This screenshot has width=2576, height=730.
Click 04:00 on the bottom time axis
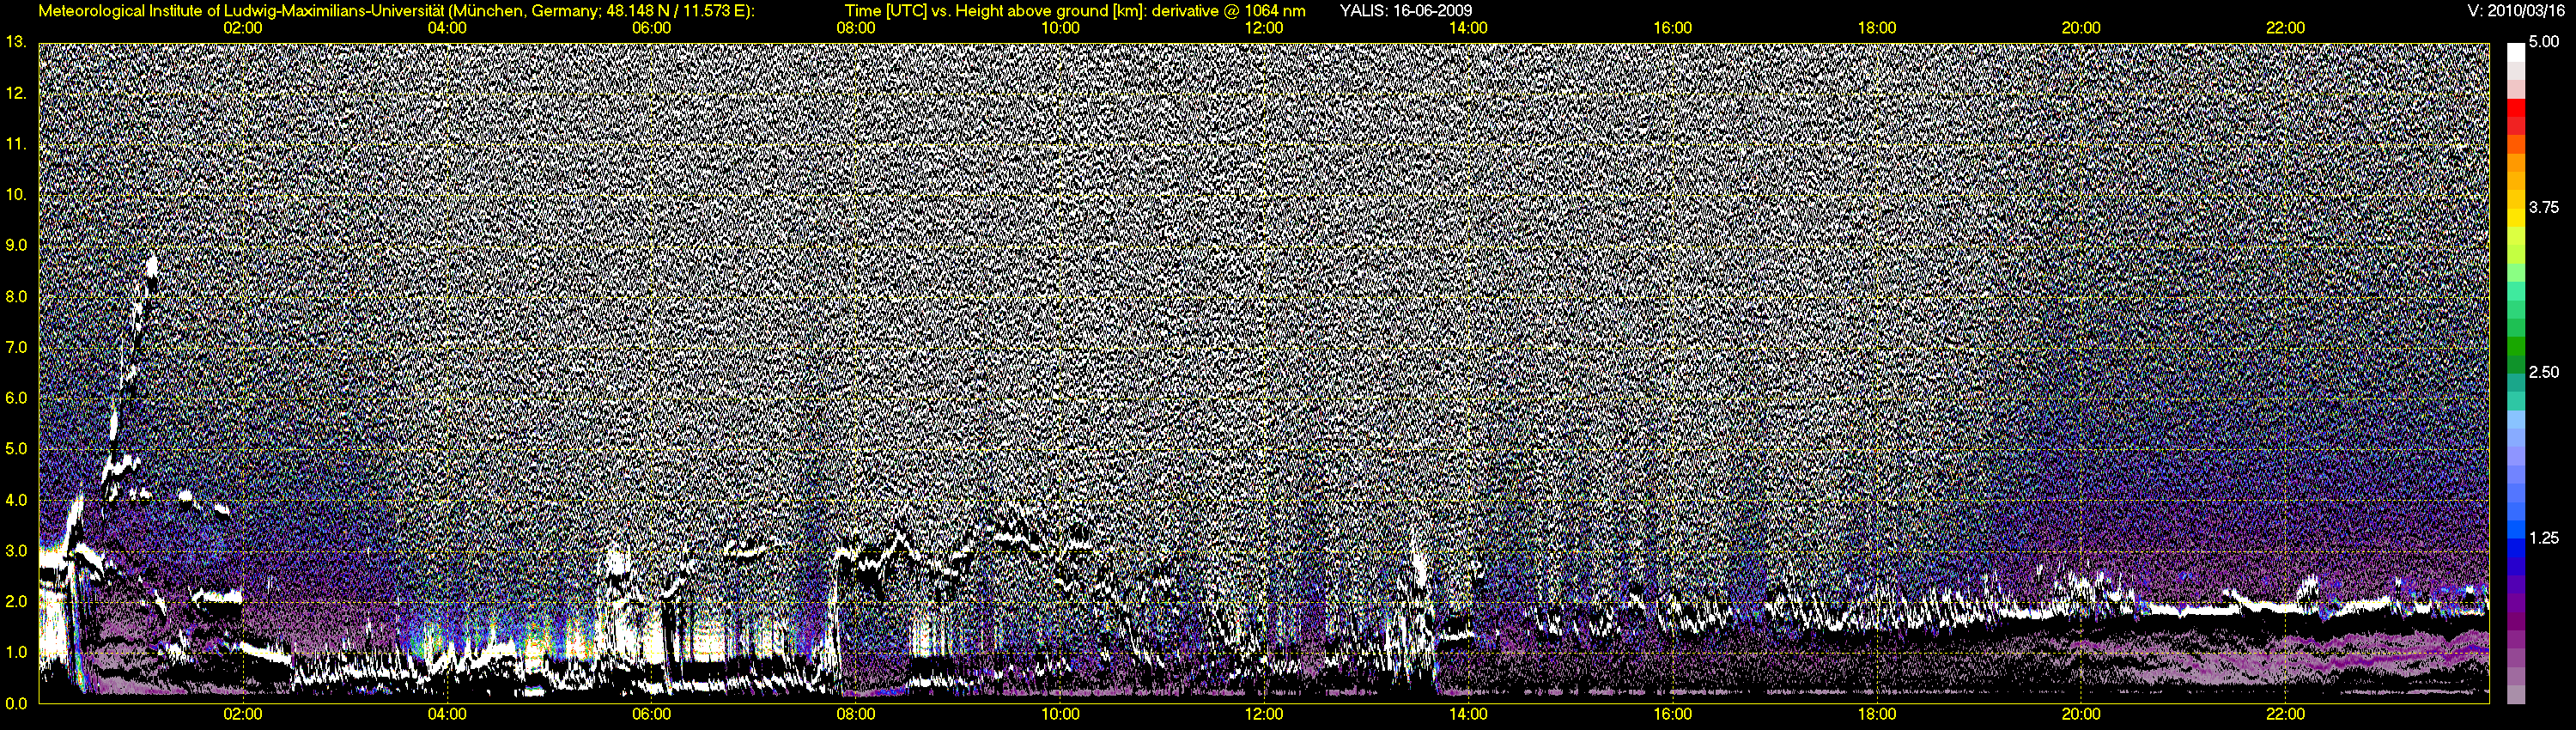[447, 715]
